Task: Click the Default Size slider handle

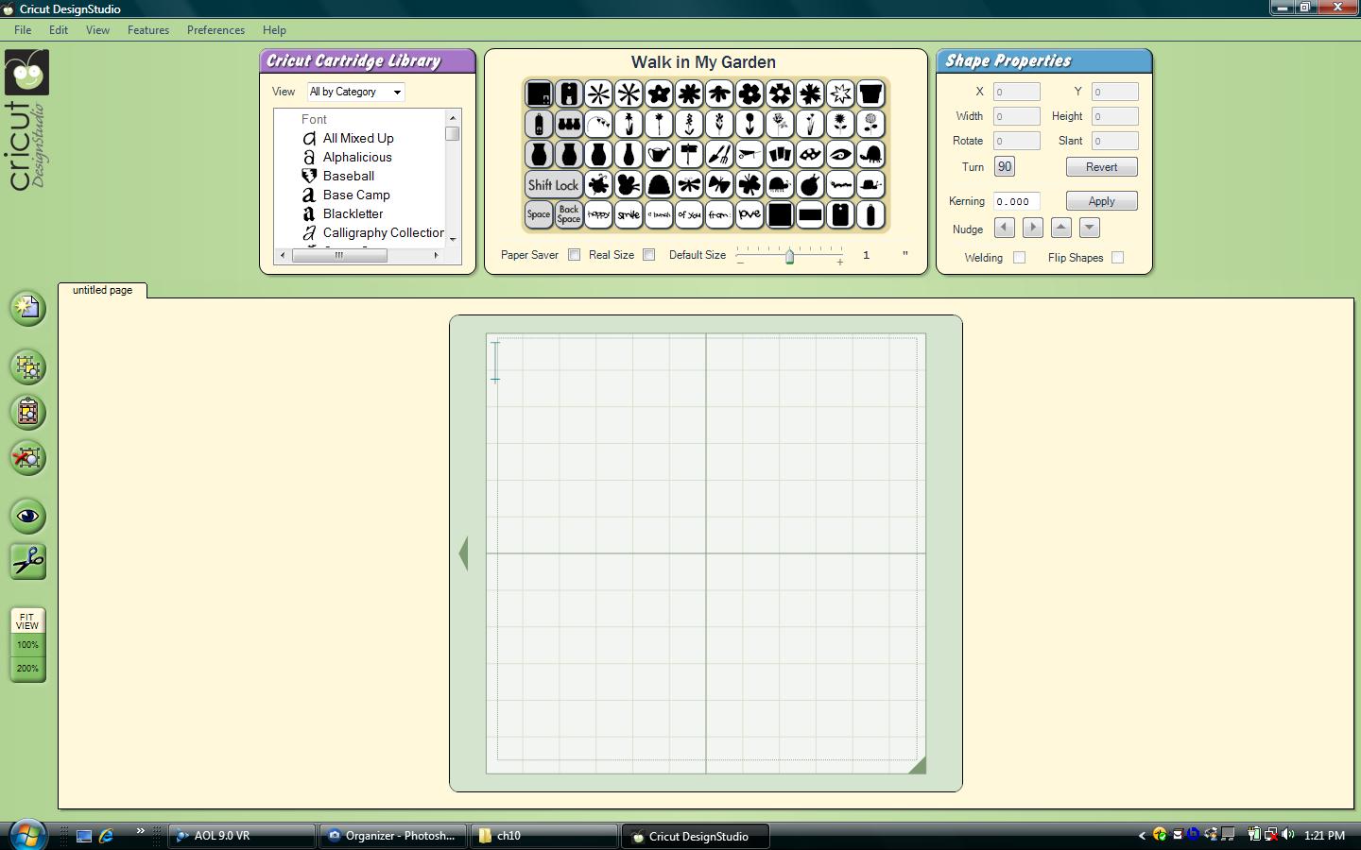Action: pos(789,256)
